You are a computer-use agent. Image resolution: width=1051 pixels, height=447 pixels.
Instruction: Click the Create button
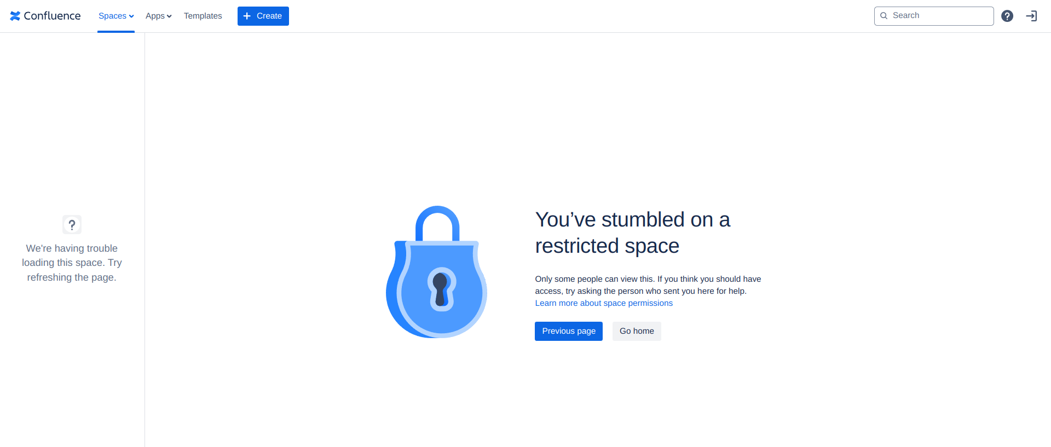[263, 16]
